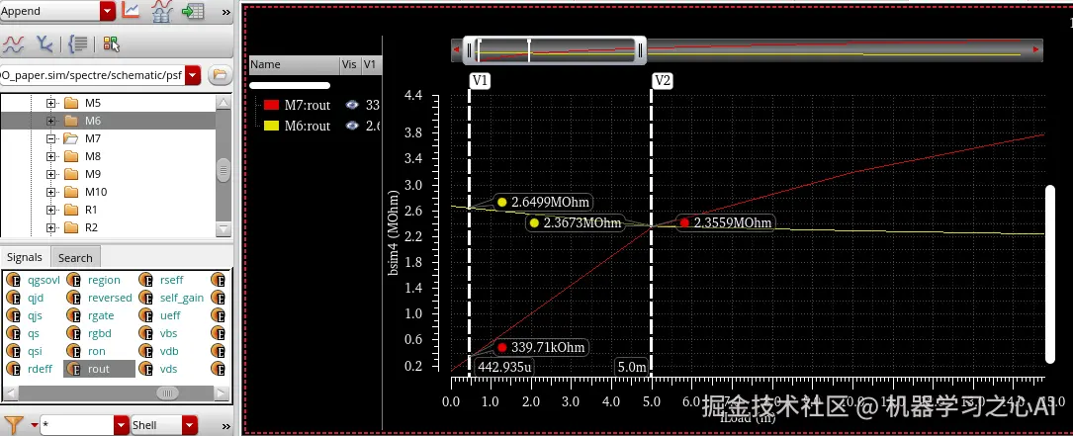Select the rseff signal
This screenshot has width=1073, height=436.
[171, 280]
